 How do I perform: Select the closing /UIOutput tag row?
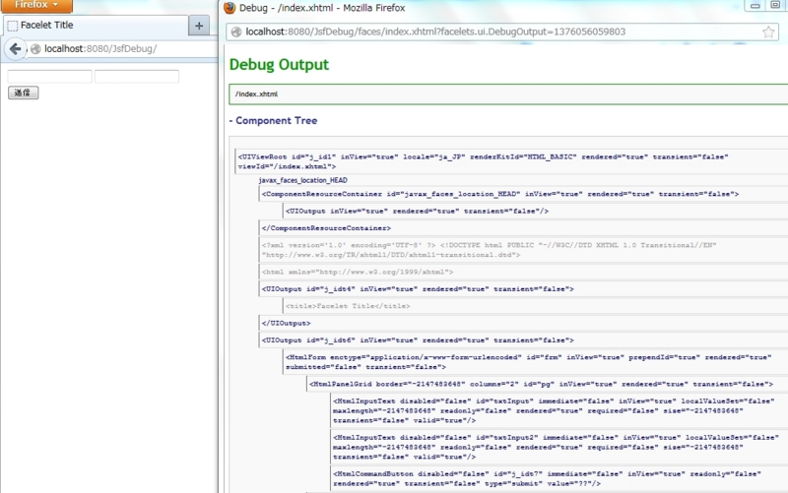click(523, 323)
